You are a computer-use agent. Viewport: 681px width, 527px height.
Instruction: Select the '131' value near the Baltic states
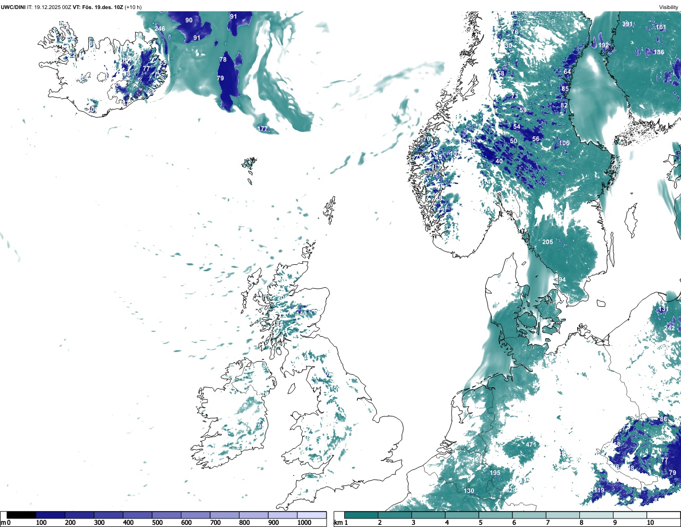point(663,309)
